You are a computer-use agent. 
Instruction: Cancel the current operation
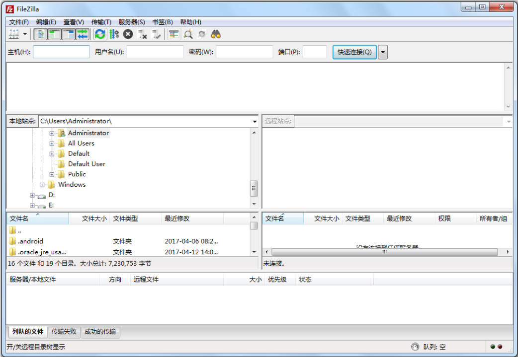click(127, 34)
